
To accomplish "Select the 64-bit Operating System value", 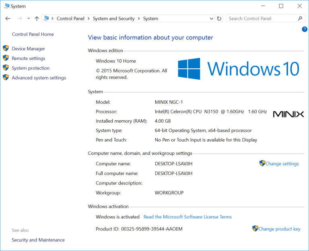I will 203,131.
